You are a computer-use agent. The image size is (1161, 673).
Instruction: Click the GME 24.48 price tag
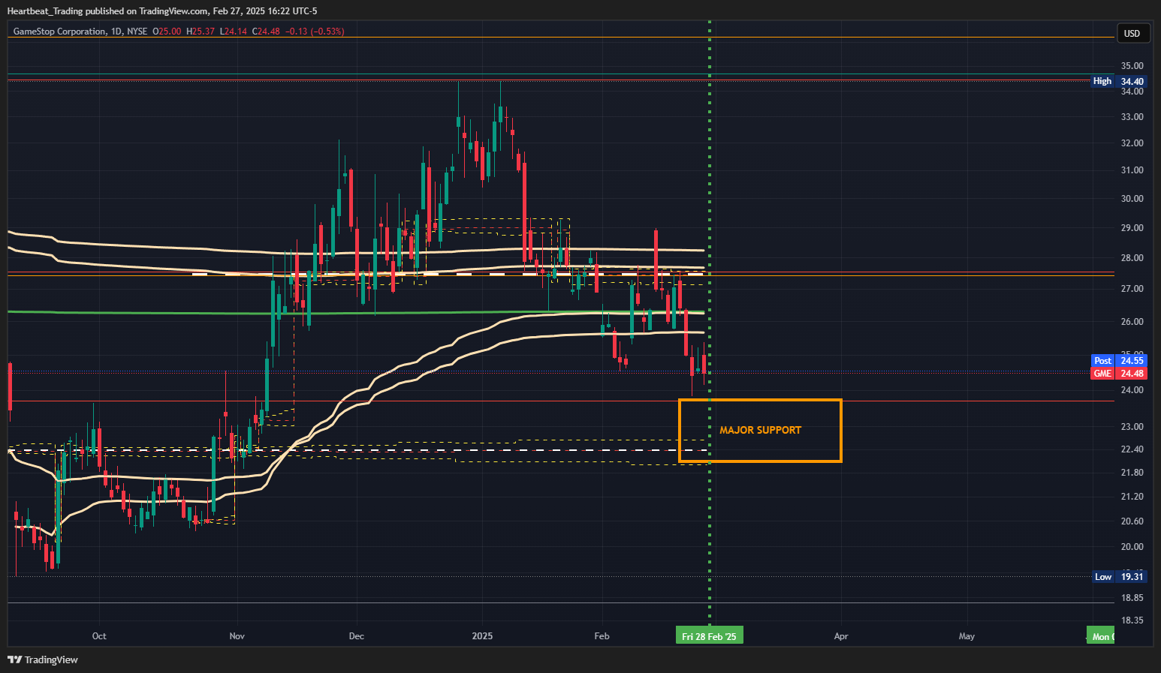coord(1118,374)
